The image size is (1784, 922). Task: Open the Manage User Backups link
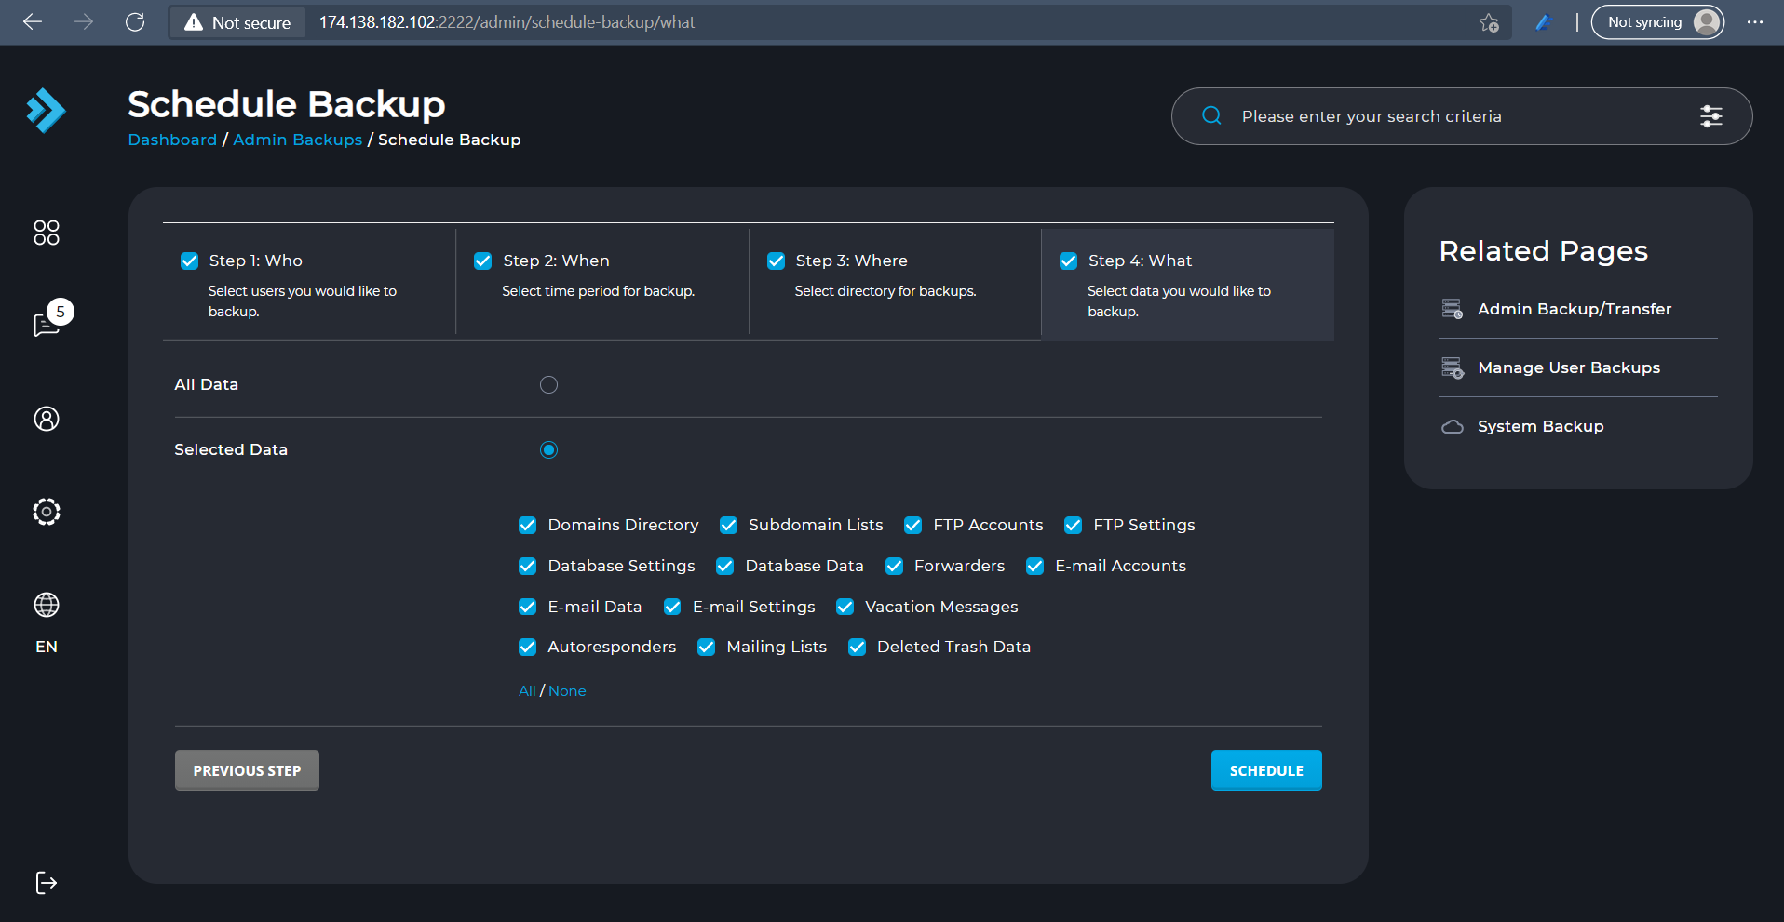tap(1569, 367)
